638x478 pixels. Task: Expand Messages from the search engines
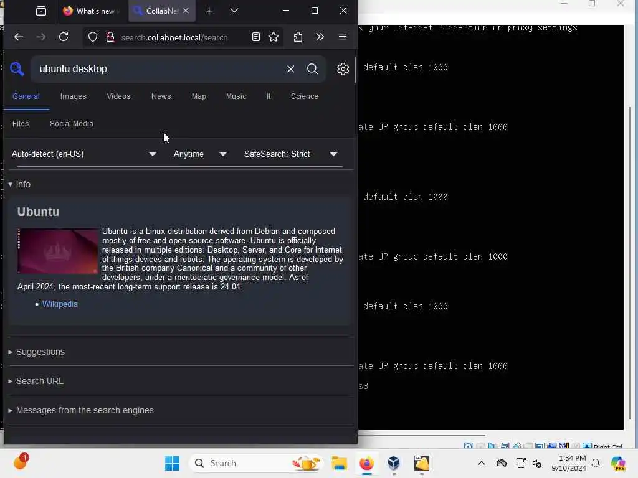tap(81, 411)
